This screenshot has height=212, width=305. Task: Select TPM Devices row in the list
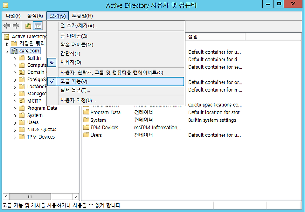(x=104, y=128)
